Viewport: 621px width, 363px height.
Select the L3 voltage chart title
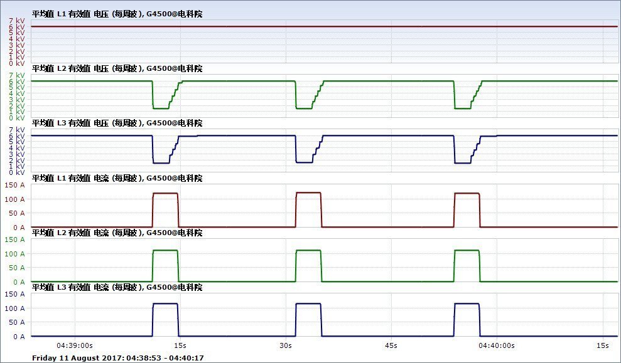coord(117,123)
